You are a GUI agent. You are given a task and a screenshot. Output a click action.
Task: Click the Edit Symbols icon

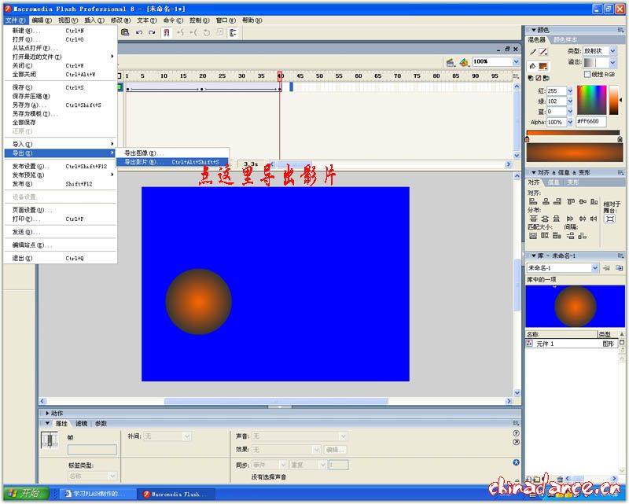tap(465, 62)
